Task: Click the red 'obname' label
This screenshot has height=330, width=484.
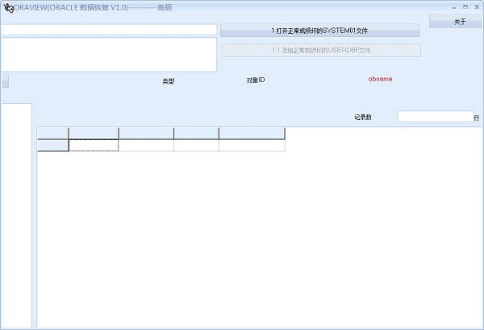Action: (x=380, y=79)
